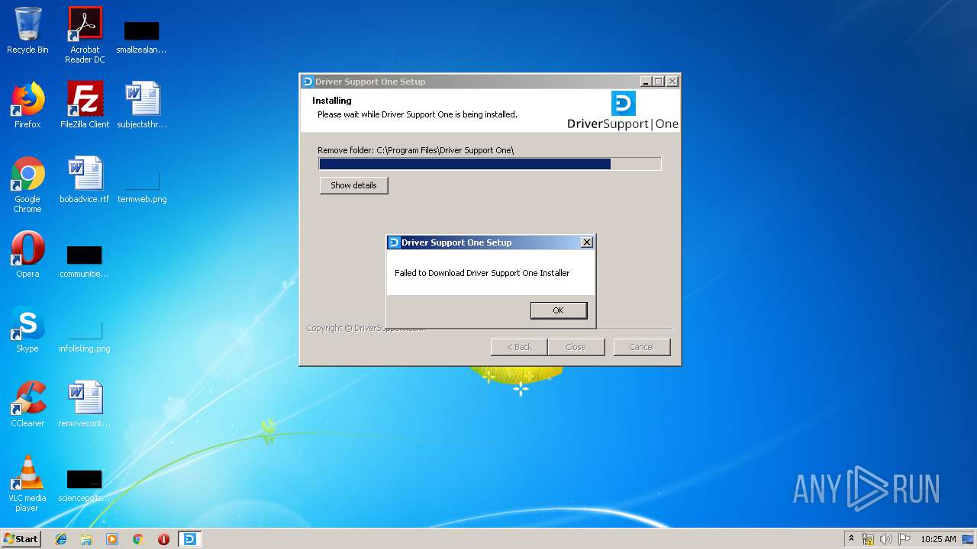This screenshot has width=977, height=549.
Task: Click Show details button
Action: (353, 185)
